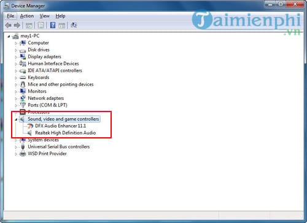
Task: Collapse Sound, video and game controllers arrow
Action: [x=16, y=119]
